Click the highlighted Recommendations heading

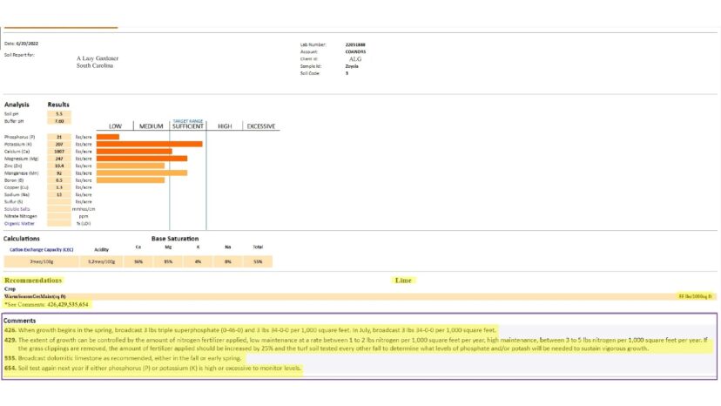pos(33,281)
